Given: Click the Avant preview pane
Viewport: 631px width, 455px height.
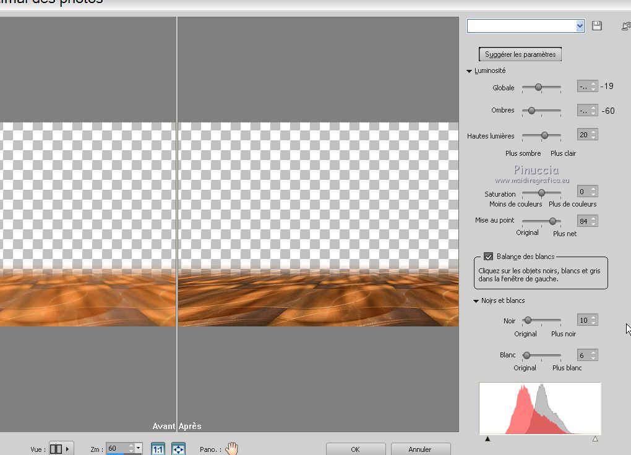Looking at the screenshot, I should 88,224.
